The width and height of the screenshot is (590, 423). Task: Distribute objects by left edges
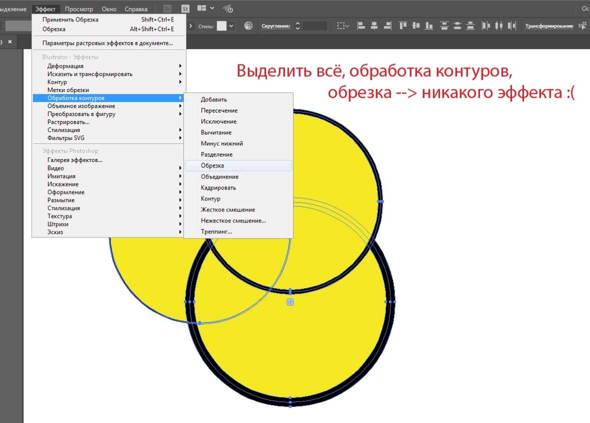tap(486, 25)
